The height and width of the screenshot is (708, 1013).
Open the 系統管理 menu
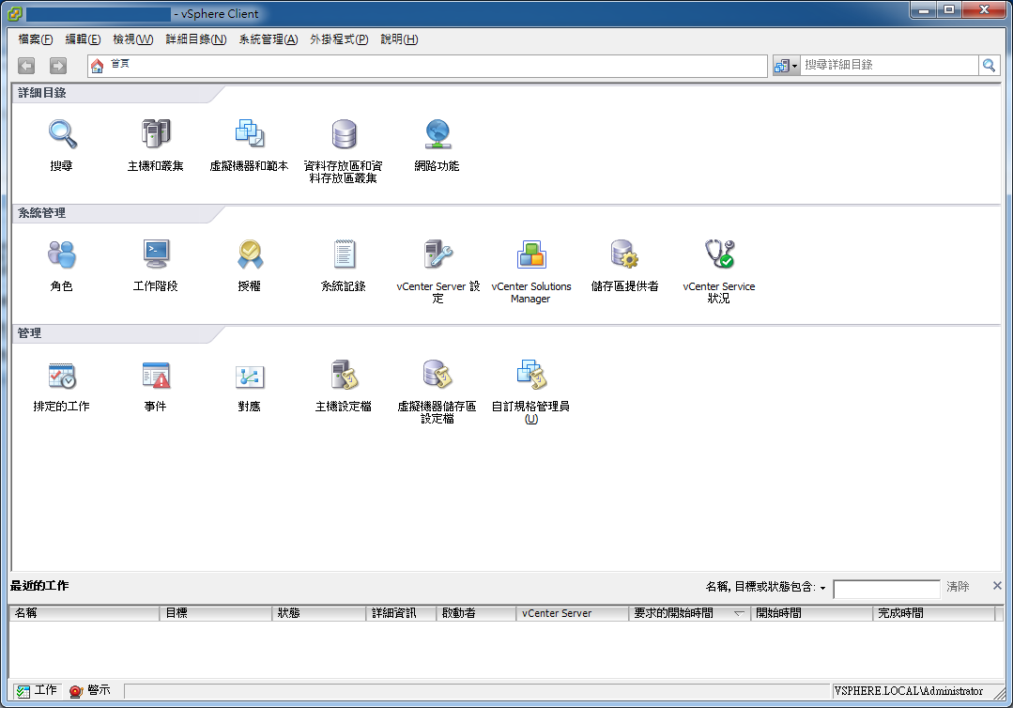point(269,39)
